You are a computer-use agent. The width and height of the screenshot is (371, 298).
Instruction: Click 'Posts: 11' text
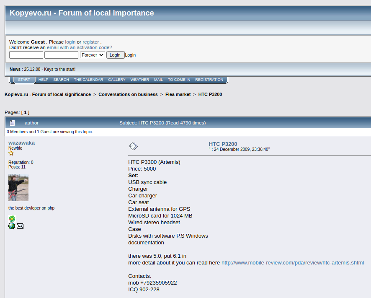[x=17, y=167]
